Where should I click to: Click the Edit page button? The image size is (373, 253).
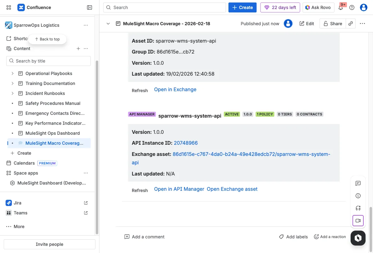307,24
